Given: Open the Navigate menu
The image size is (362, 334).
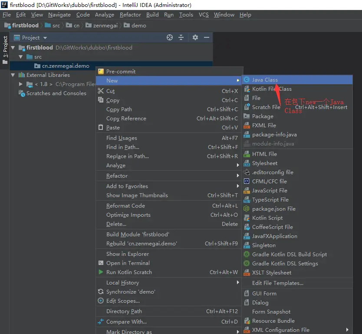Looking at the screenshot, I should tap(59, 15).
